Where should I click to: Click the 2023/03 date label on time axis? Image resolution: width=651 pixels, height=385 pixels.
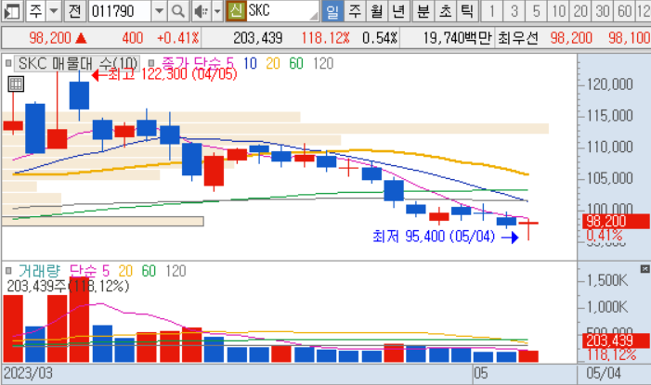coord(28,373)
